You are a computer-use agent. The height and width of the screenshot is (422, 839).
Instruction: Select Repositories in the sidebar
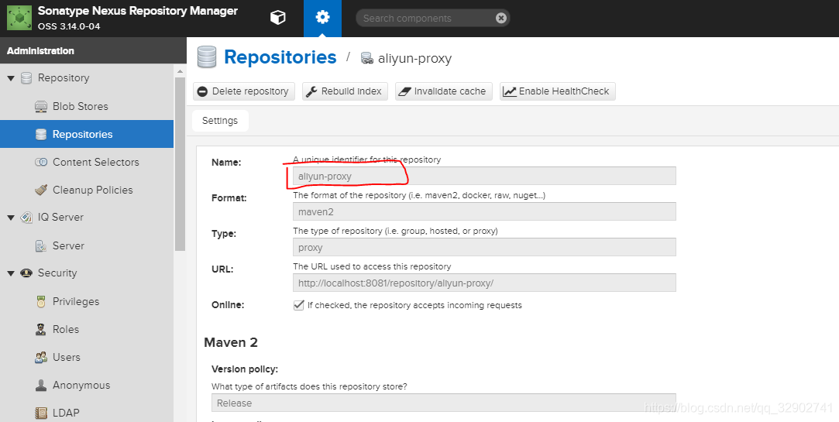(87, 134)
